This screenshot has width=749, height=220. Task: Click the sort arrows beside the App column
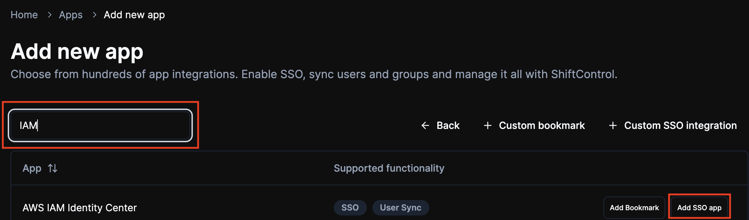[x=53, y=168]
